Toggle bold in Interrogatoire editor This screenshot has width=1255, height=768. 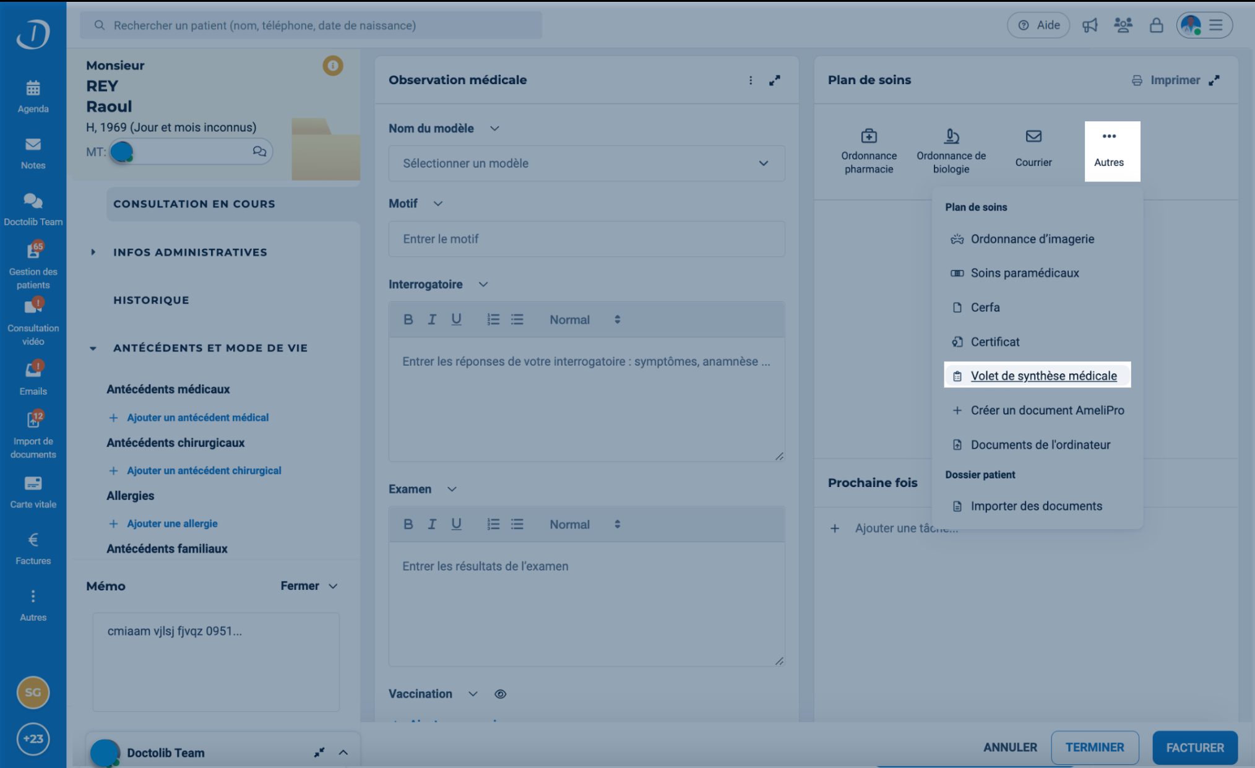[408, 320]
